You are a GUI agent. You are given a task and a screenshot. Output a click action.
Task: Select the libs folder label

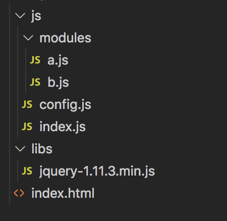point(42,149)
